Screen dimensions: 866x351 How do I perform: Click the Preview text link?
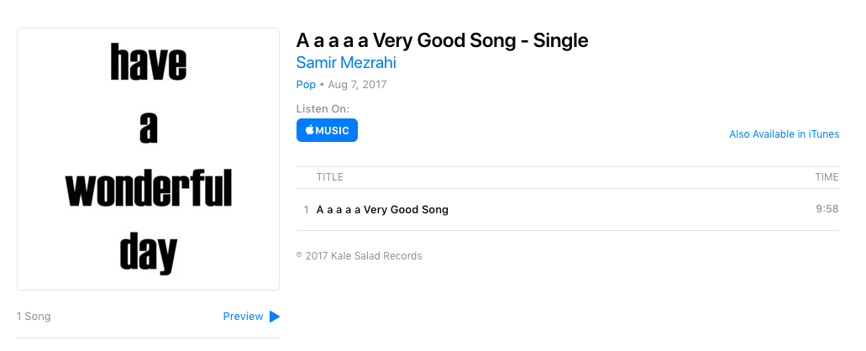[x=243, y=317]
